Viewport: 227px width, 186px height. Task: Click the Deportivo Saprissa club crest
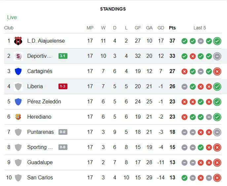tap(18, 56)
